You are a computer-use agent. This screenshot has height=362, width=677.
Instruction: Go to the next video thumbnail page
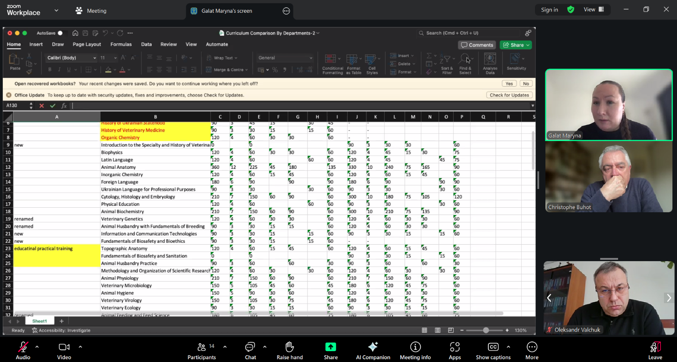point(669,298)
